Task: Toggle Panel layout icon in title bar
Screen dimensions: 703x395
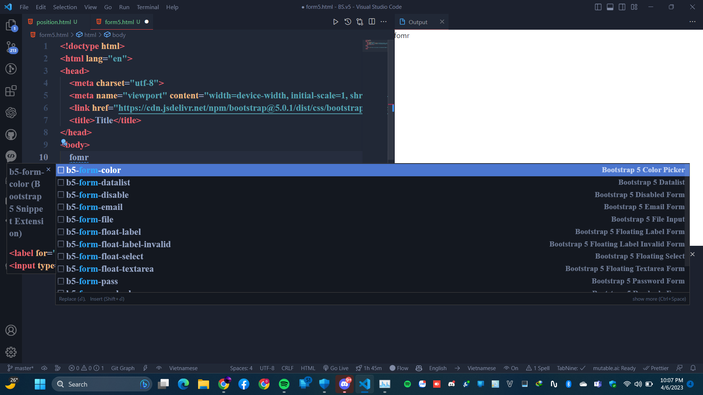Action: point(610,7)
